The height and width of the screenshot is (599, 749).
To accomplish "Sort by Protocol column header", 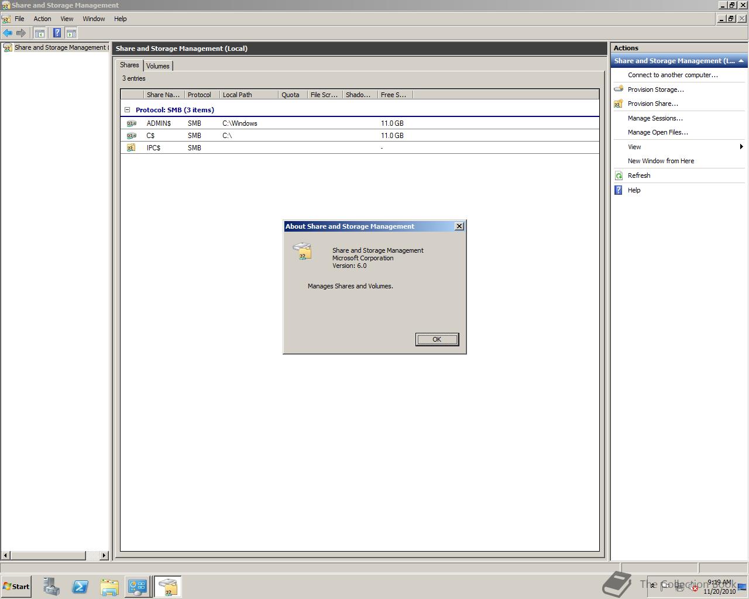I will pos(202,95).
